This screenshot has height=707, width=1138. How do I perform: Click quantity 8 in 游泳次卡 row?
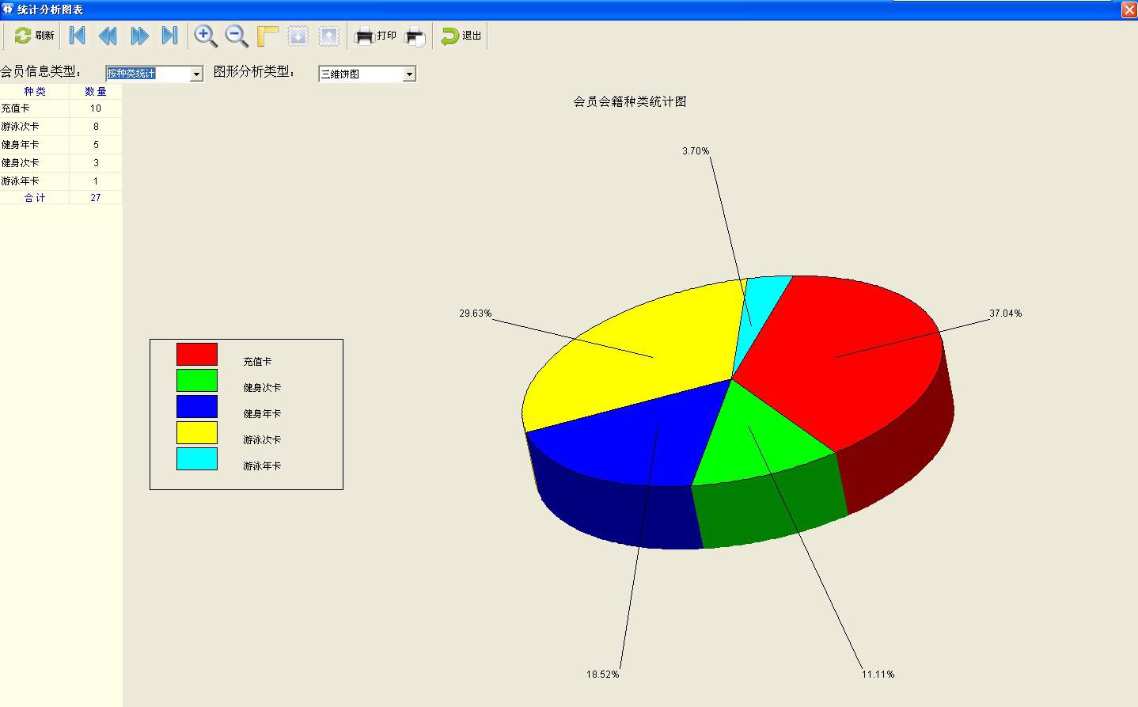coord(96,127)
